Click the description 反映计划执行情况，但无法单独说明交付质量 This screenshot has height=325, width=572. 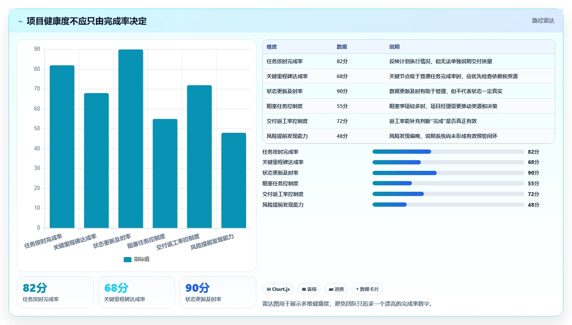pyautogui.click(x=441, y=61)
